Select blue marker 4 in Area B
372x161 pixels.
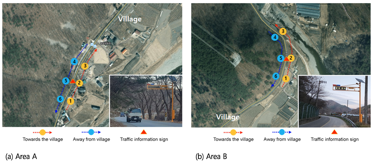tap(275, 37)
